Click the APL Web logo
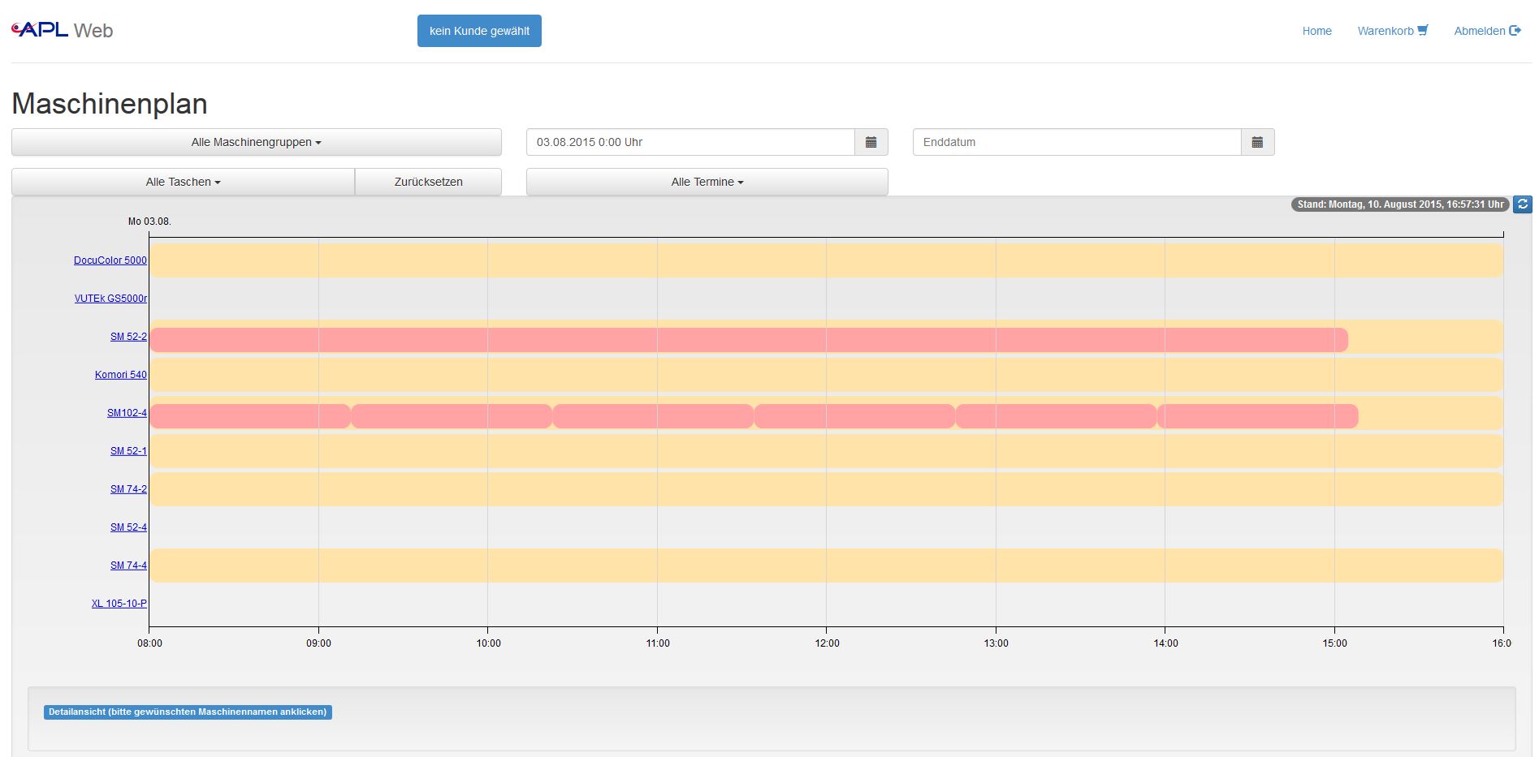The image size is (1539, 757). coord(63,31)
